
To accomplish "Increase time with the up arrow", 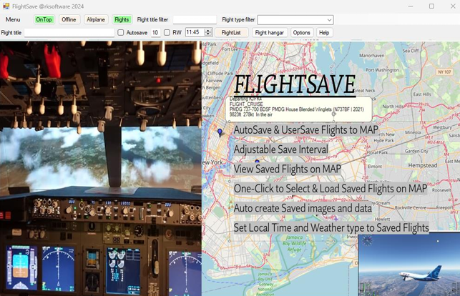I will pyautogui.click(x=208, y=31).
